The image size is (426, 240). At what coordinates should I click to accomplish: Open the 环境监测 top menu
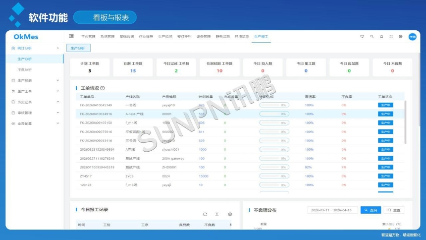[242, 37]
